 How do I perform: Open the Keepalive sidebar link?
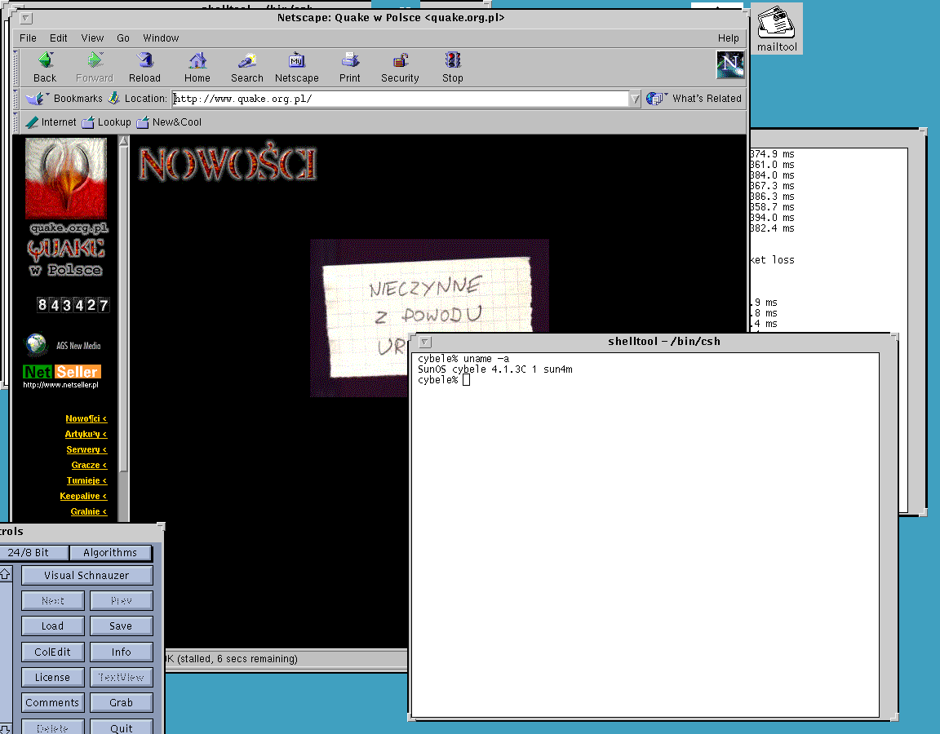coord(83,496)
